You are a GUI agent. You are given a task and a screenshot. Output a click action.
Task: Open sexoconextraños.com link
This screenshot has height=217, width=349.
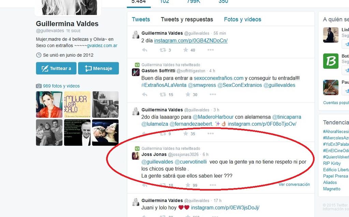[219, 78]
